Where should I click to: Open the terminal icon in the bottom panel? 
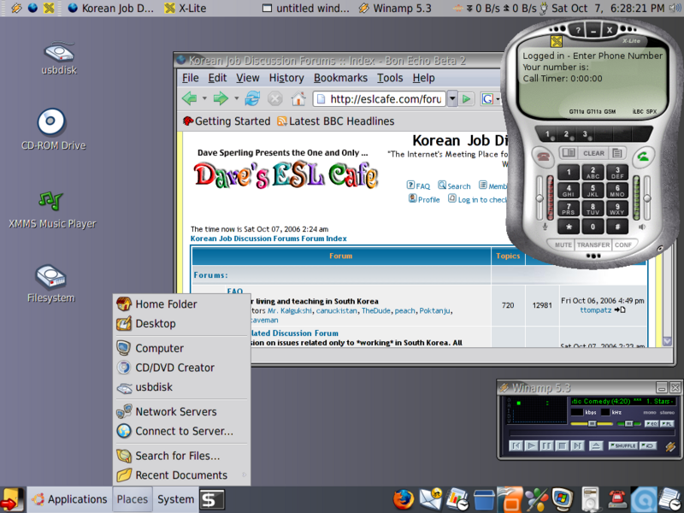pos(212,500)
